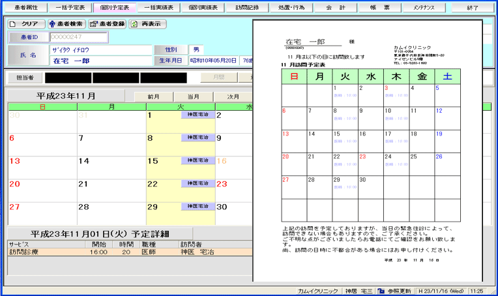Image resolution: width=498 pixels, height=296 pixels.
Task: Select day 20 in the calendar
Action: coord(42,190)
